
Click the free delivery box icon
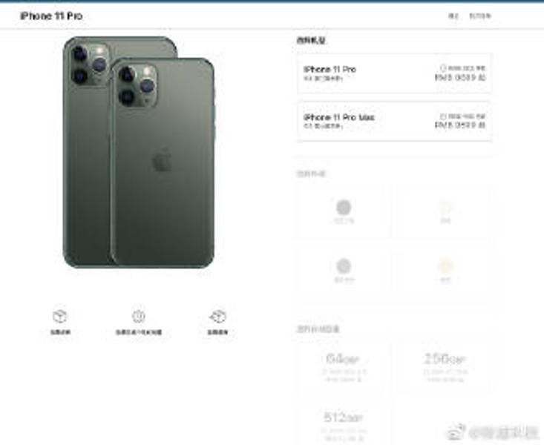coord(60,316)
